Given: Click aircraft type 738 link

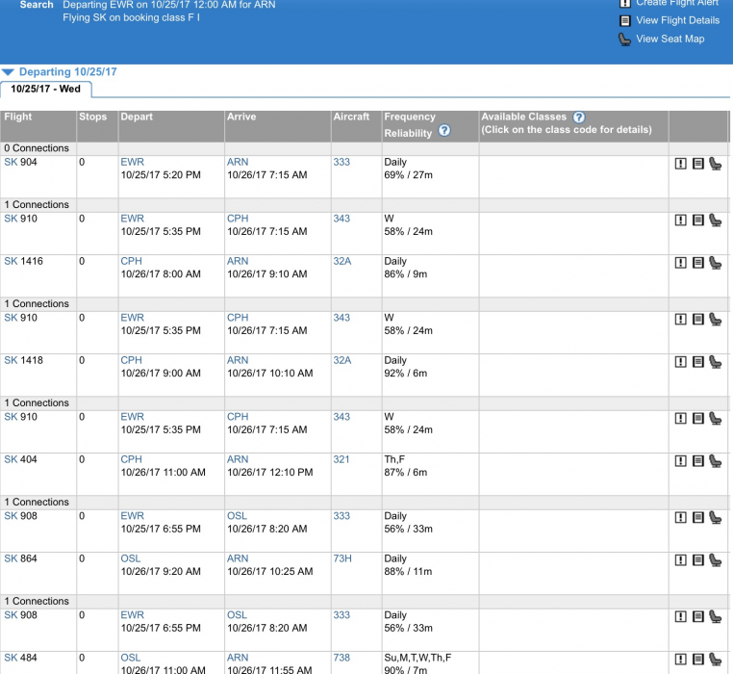Looking at the screenshot, I should tap(341, 658).
